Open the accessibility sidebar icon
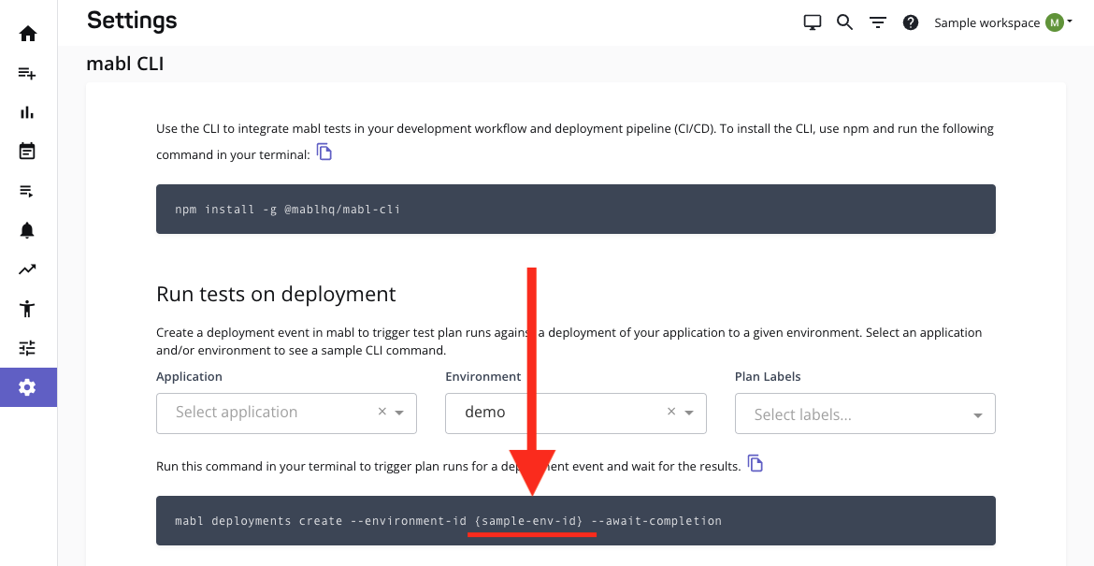Viewport: 1094px width, 566px height. pos(28,308)
